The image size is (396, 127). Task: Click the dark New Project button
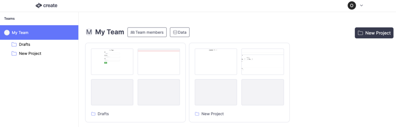point(374,33)
